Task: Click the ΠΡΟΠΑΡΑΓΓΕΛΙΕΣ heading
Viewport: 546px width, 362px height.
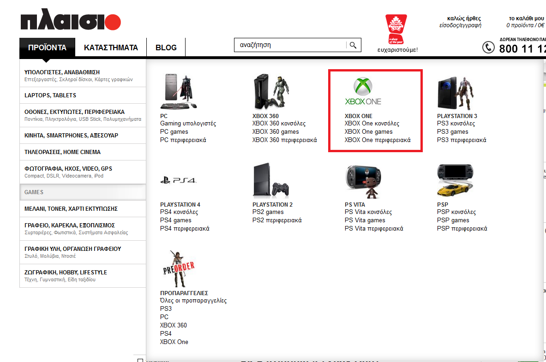Action: (184, 293)
